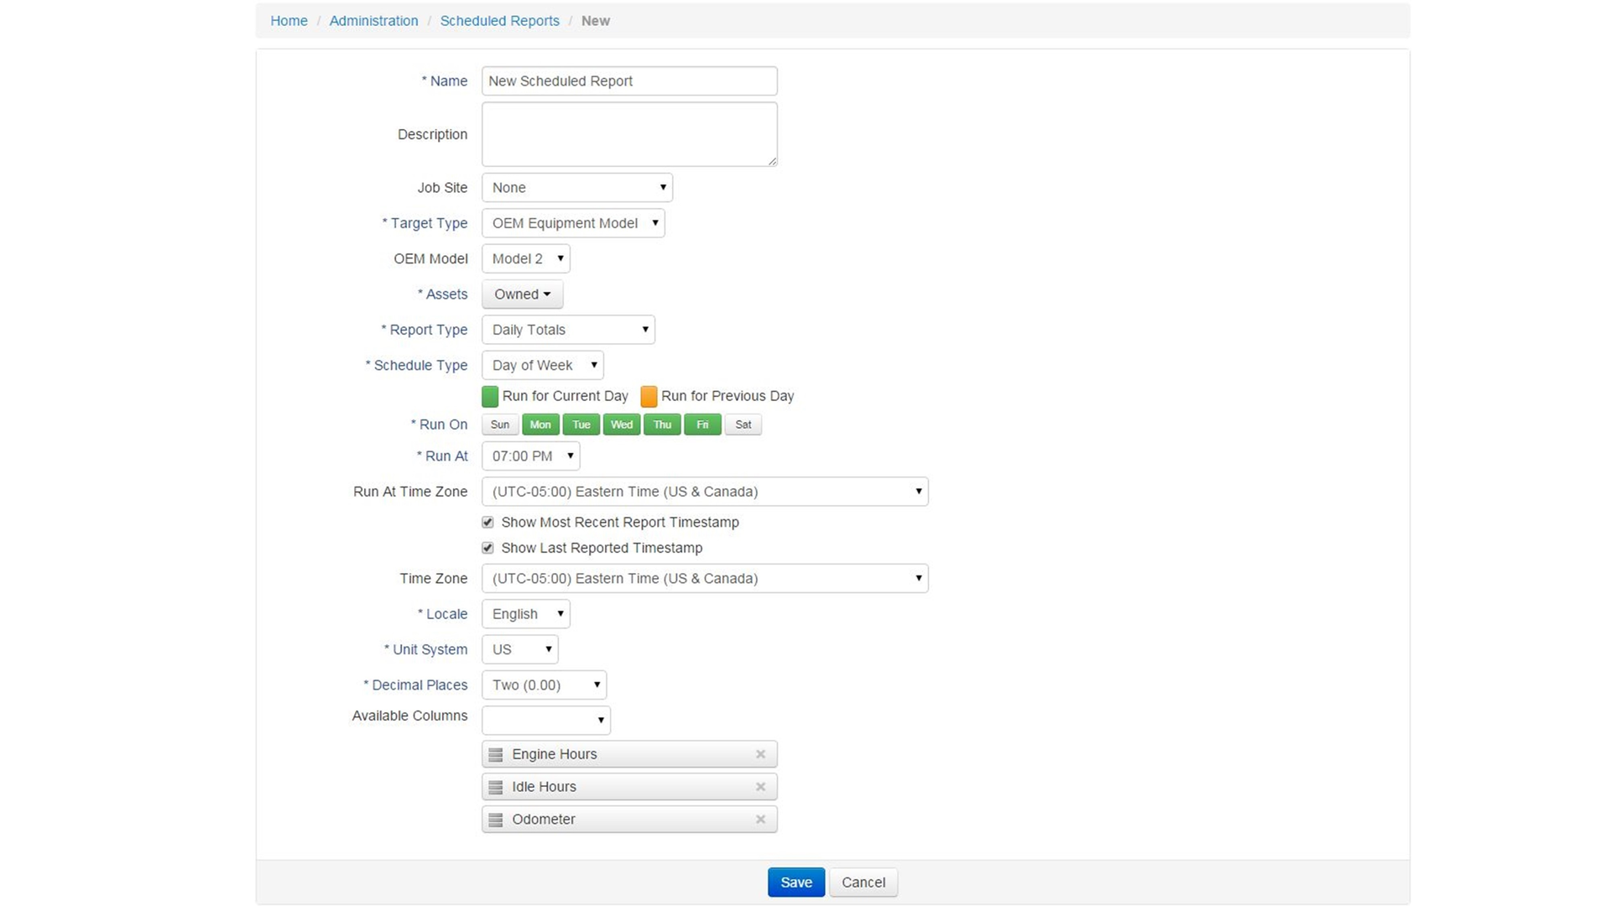1611x906 pixels.
Task: Open the Unit System dropdown
Action: click(520, 649)
